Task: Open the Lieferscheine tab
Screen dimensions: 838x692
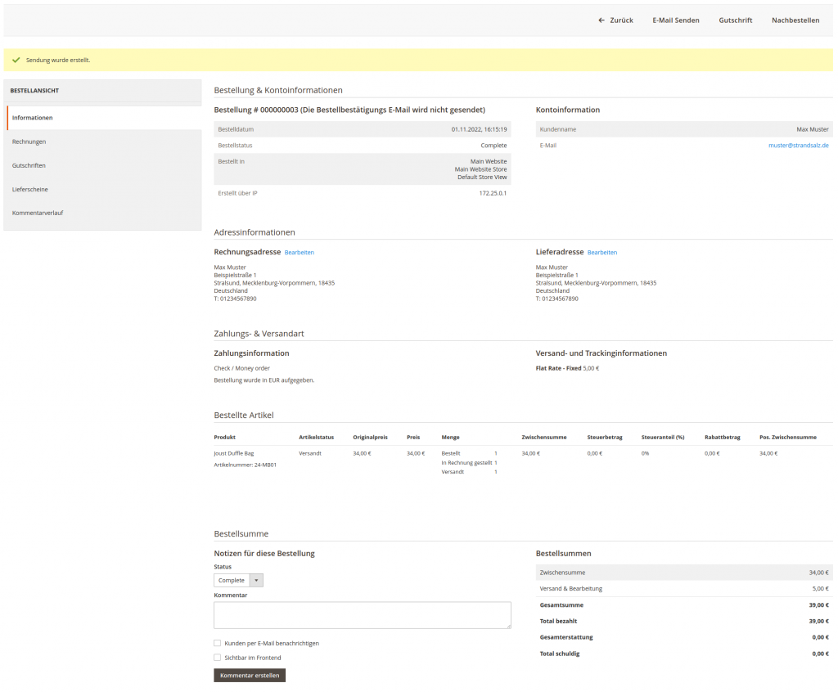Action: pyautogui.click(x=30, y=189)
